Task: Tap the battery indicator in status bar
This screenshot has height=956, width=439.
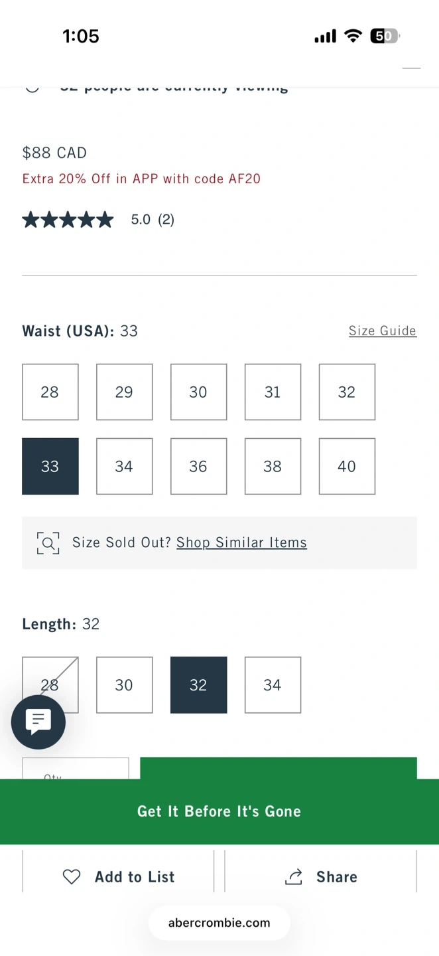Action: pyautogui.click(x=385, y=36)
